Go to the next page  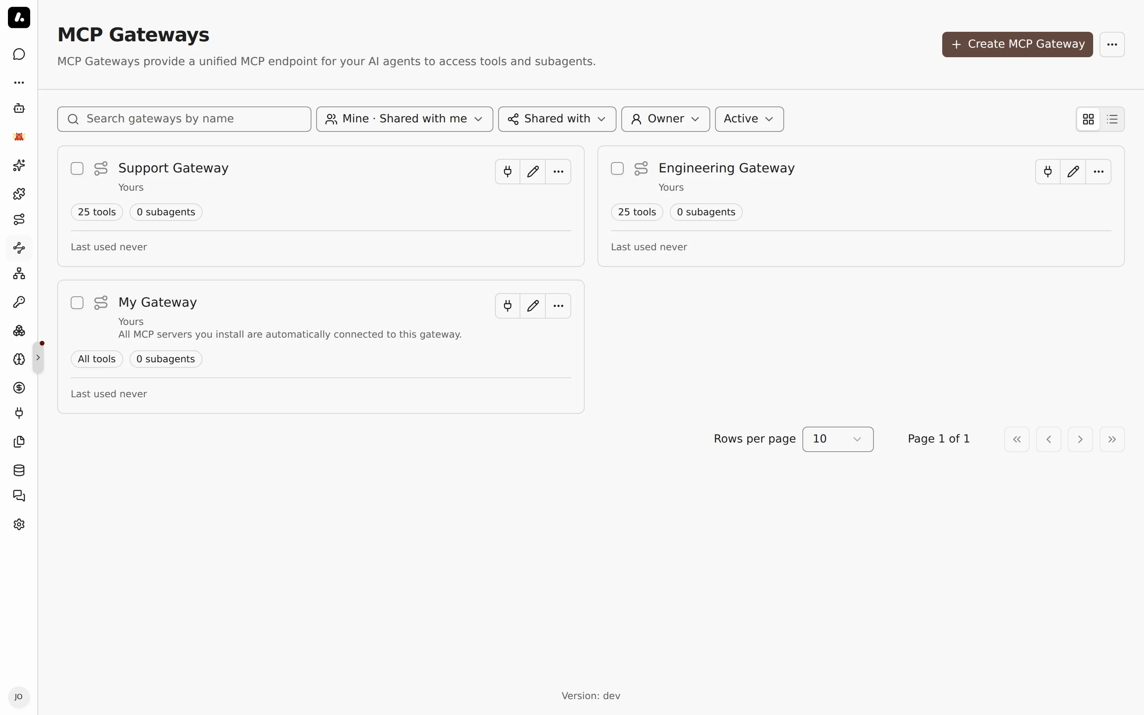pyautogui.click(x=1080, y=439)
